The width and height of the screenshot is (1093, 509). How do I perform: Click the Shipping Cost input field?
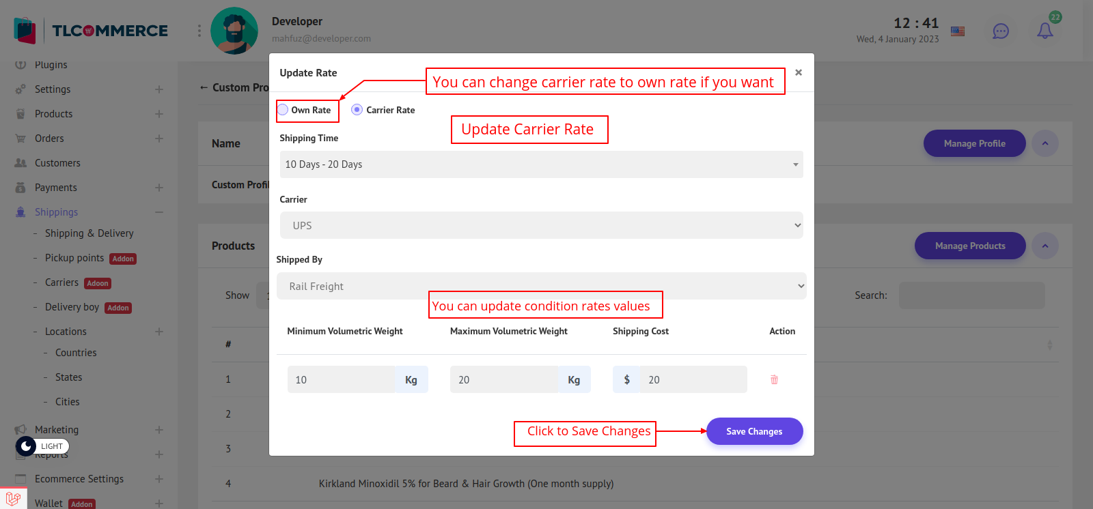pos(693,379)
